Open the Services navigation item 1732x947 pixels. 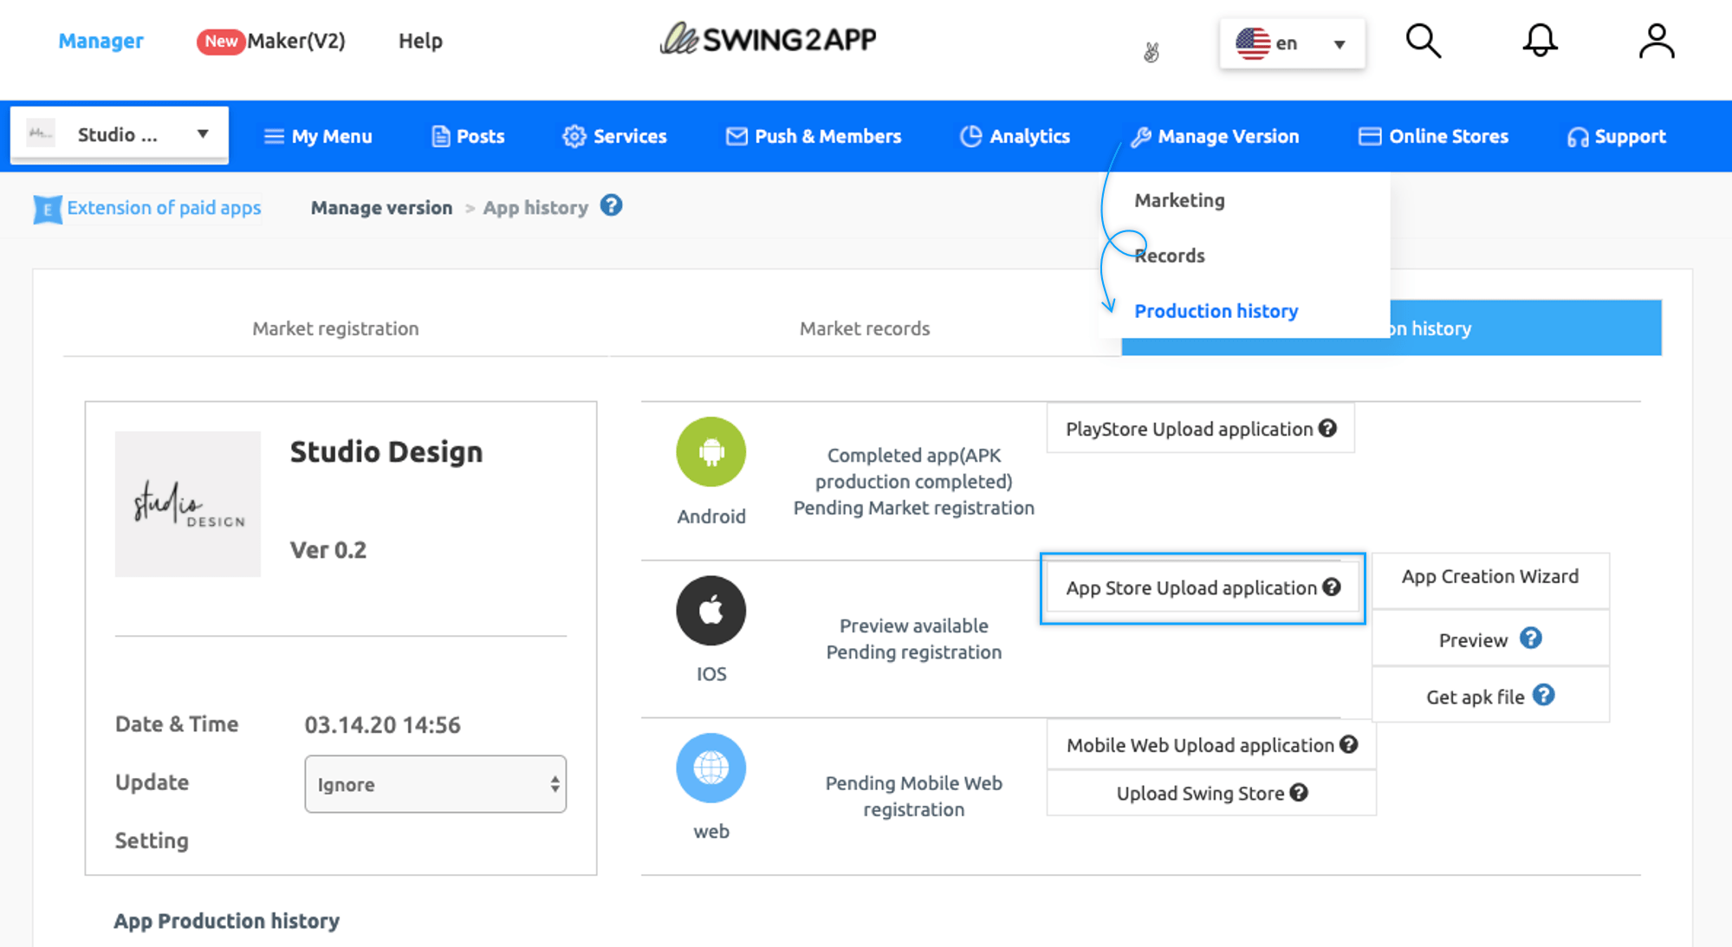[x=614, y=136]
